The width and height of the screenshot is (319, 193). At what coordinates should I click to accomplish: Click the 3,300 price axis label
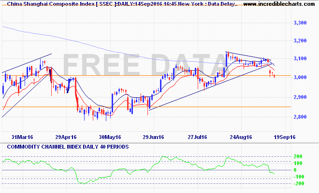[300, 23]
